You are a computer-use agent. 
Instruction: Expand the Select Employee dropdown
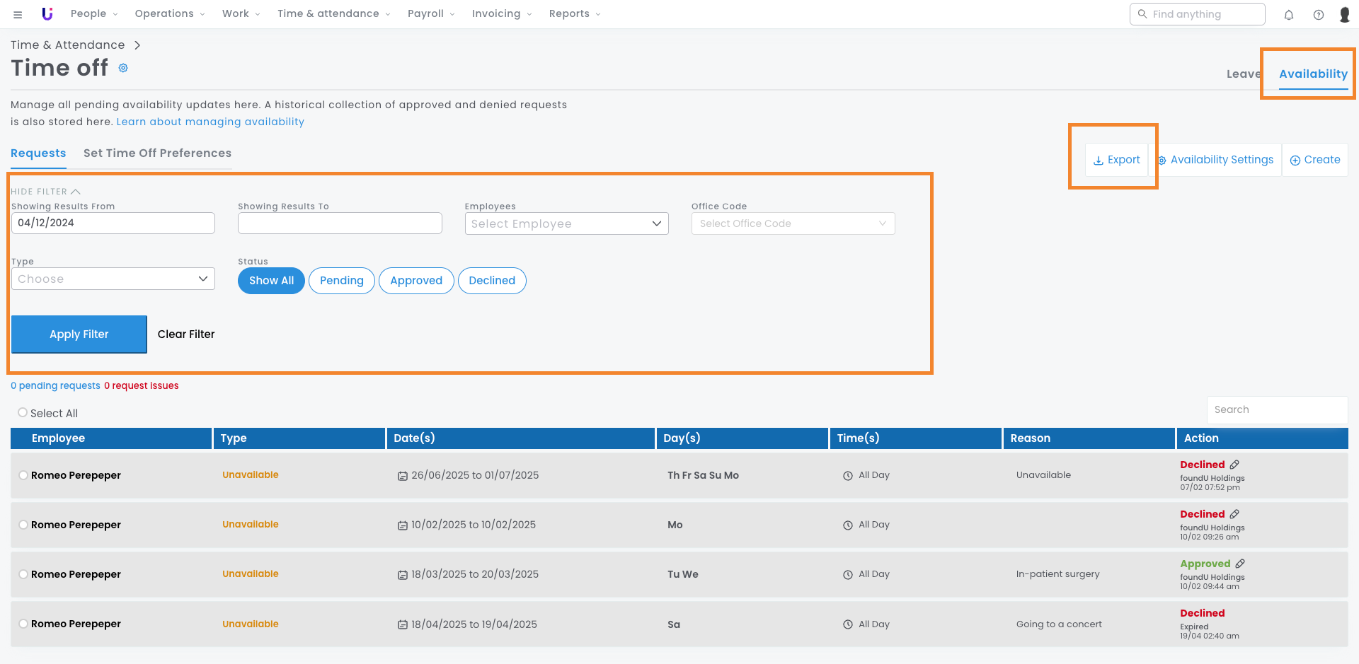coord(566,223)
